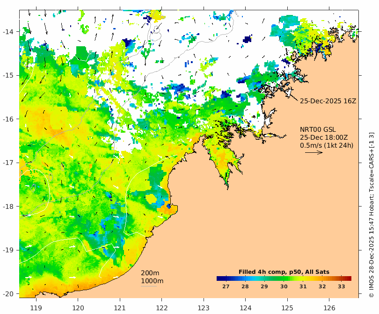Click the reference velocity arrow under 0.5m/s
The image size is (379, 314).
click(314, 152)
